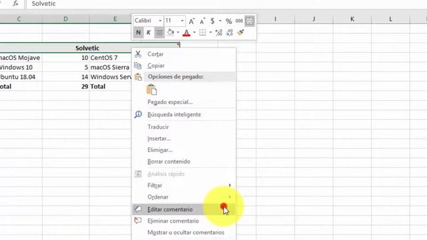Toggle italic K button
427x240 pixels.
point(148,33)
